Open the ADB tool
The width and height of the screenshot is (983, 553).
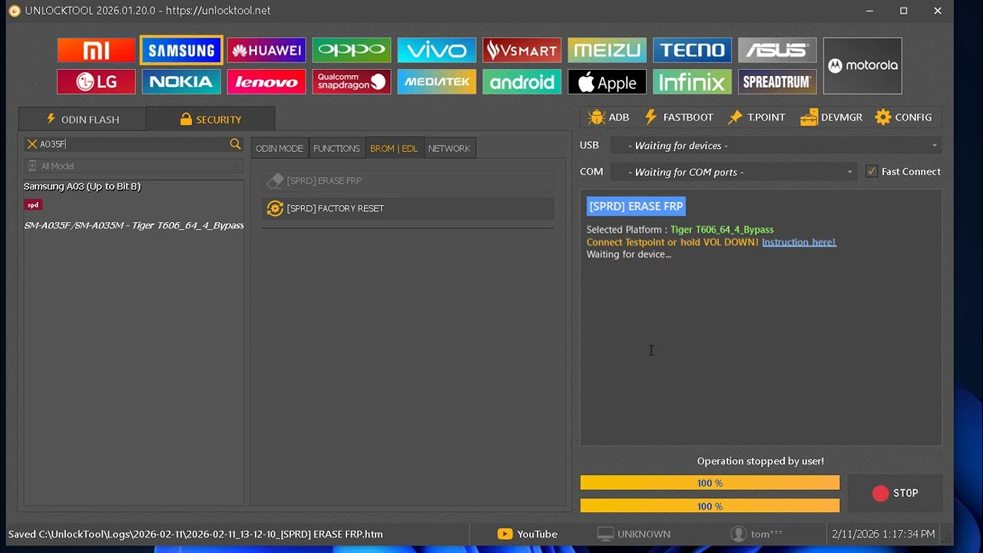click(x=608, y=117)
